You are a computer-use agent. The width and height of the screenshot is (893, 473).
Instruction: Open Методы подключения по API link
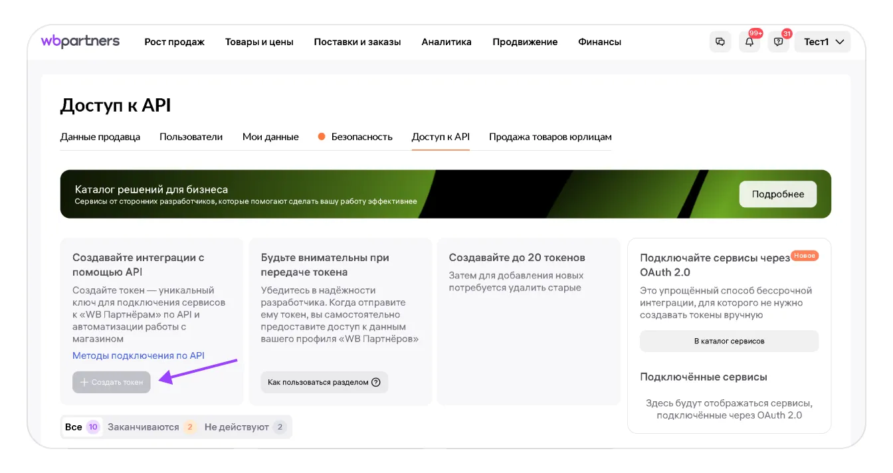(138, 355)
